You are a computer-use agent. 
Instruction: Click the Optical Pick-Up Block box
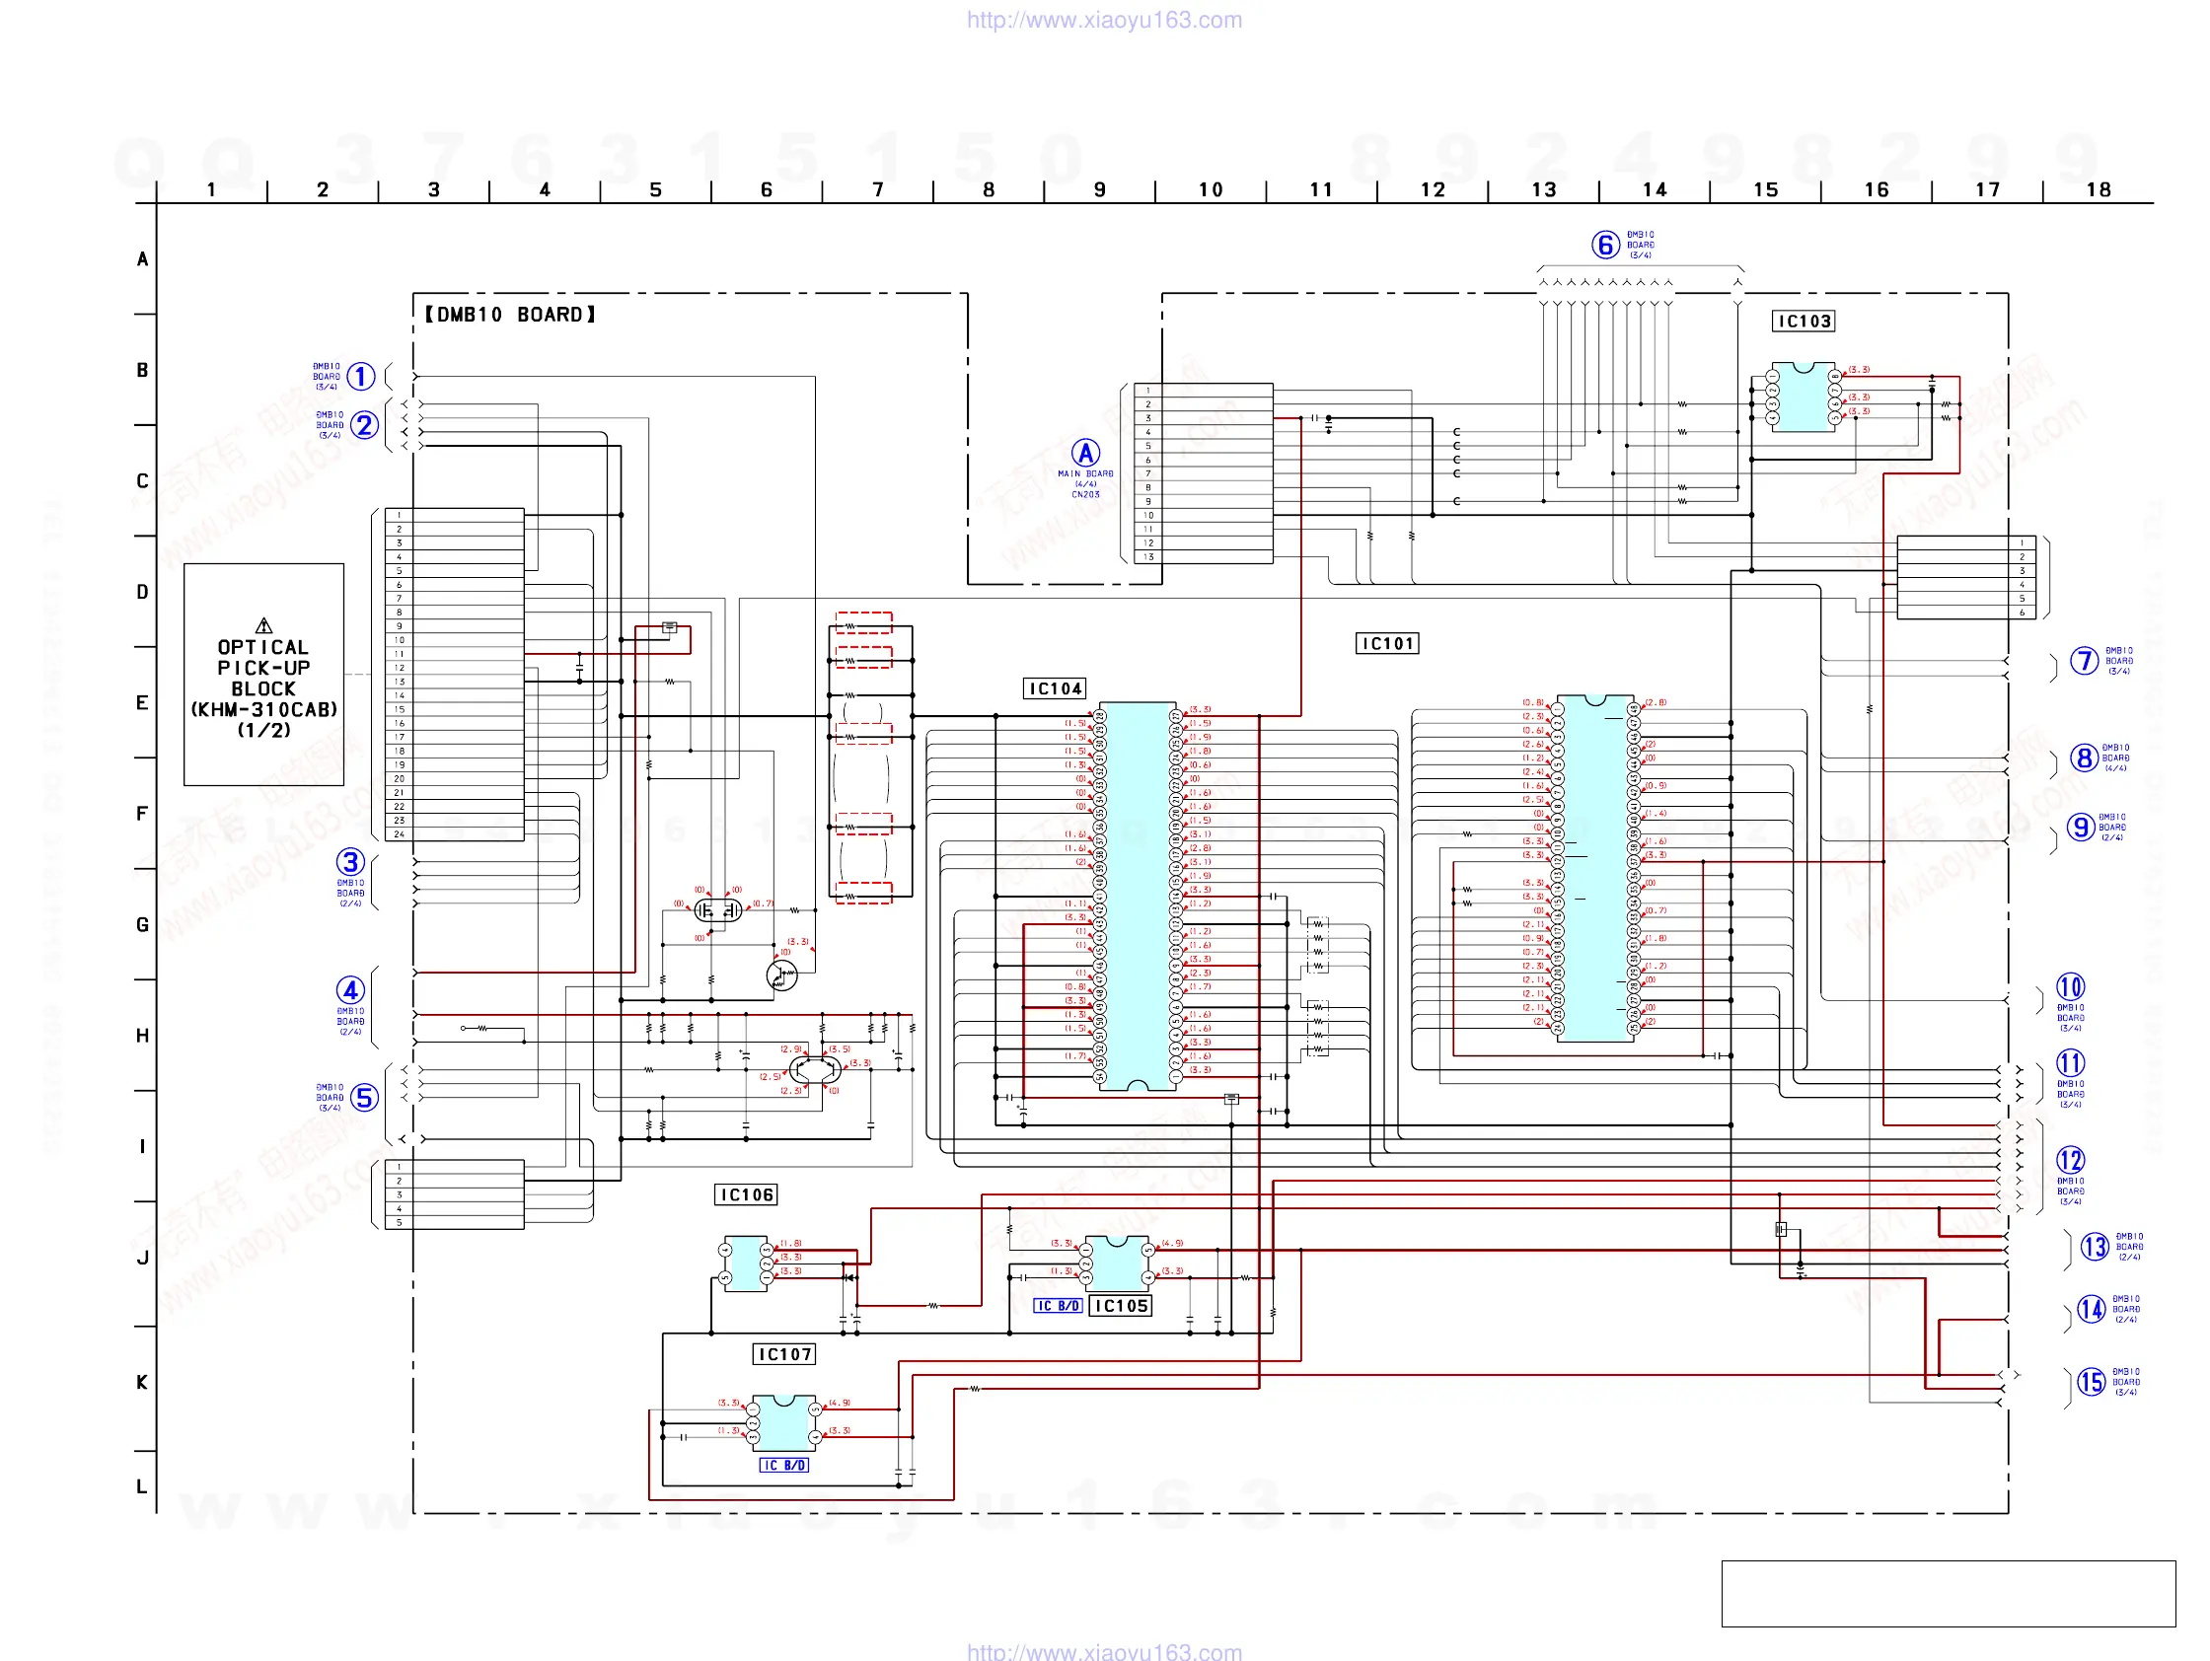click(263, 675)
